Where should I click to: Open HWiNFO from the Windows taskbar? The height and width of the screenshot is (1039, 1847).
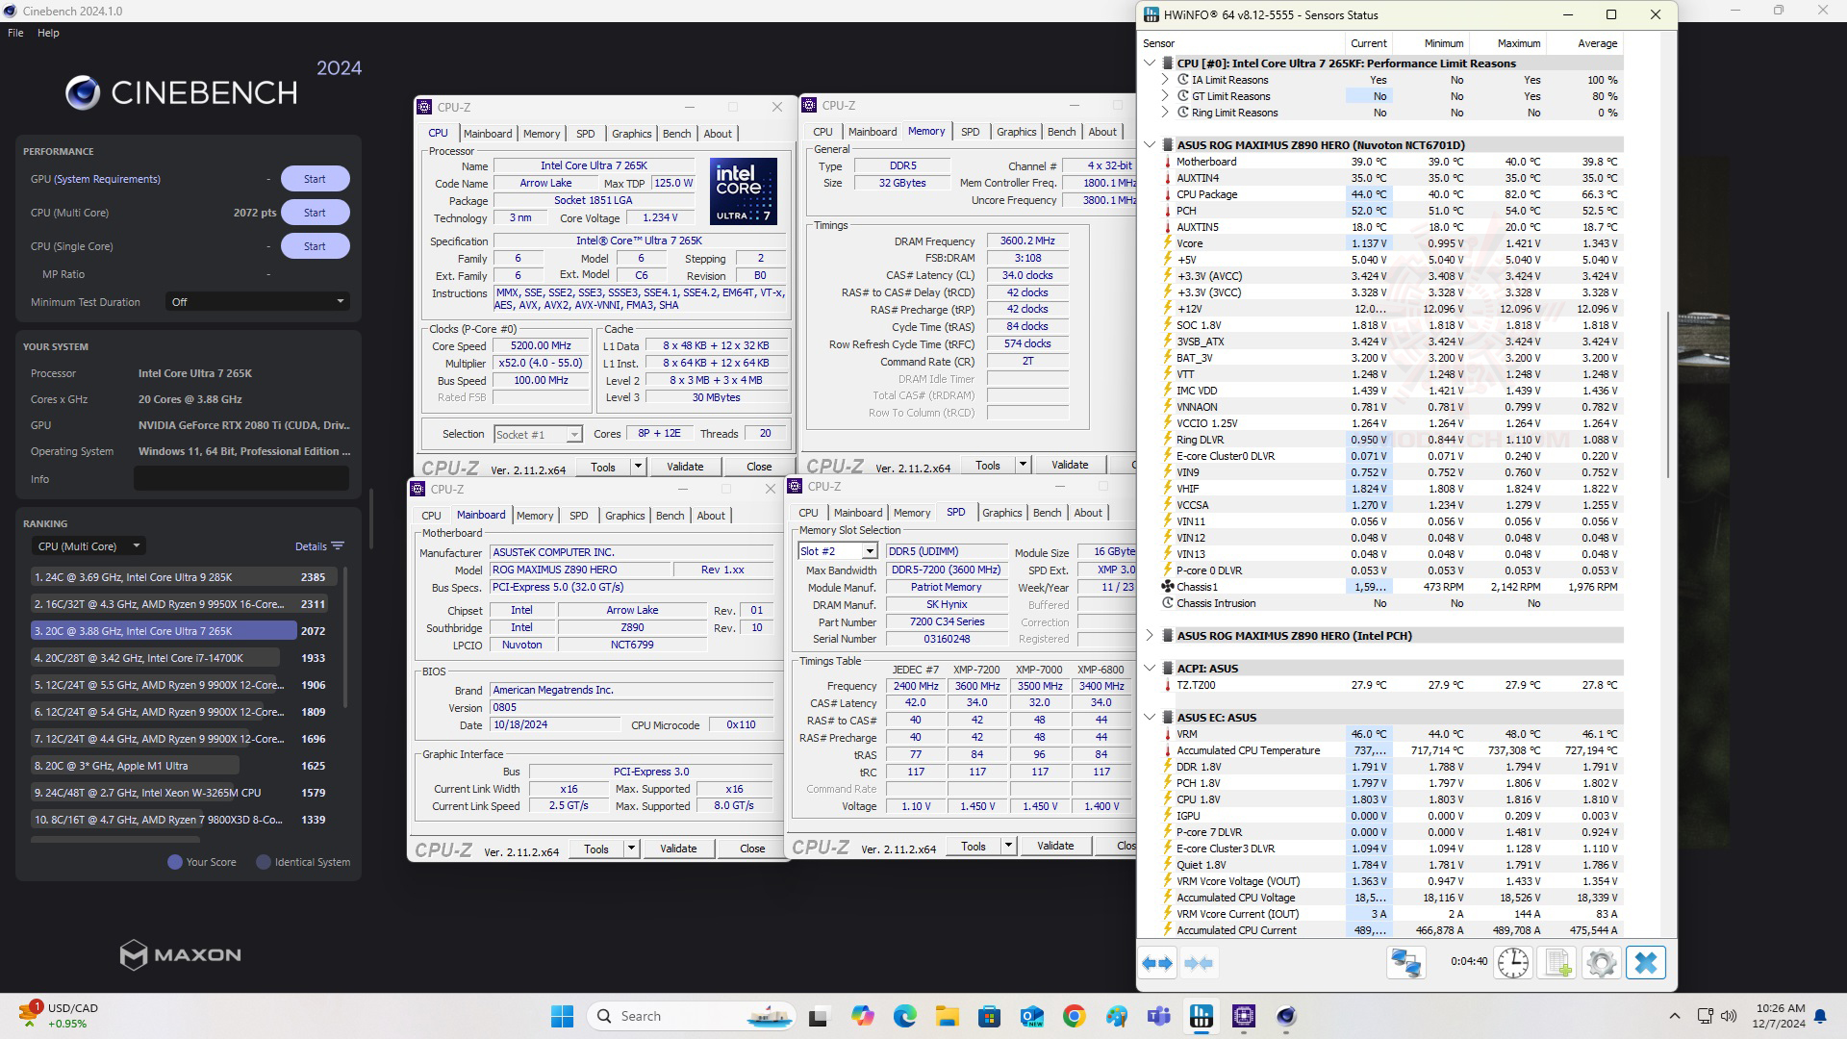click(x=1202, y=1016)
